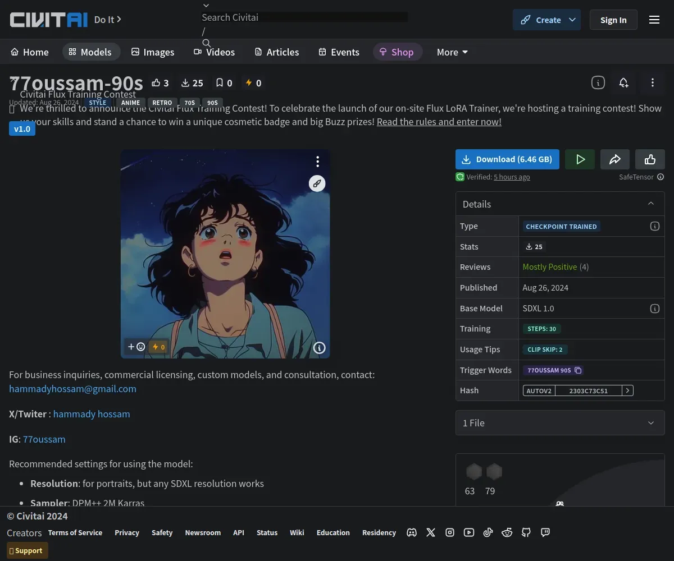Tip buzz on the image lightning badge
674x561 pixels.
(158, 347)
